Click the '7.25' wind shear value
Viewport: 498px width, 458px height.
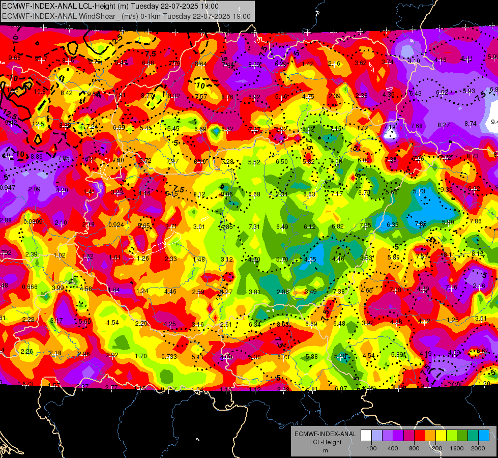tap(365, 225)
